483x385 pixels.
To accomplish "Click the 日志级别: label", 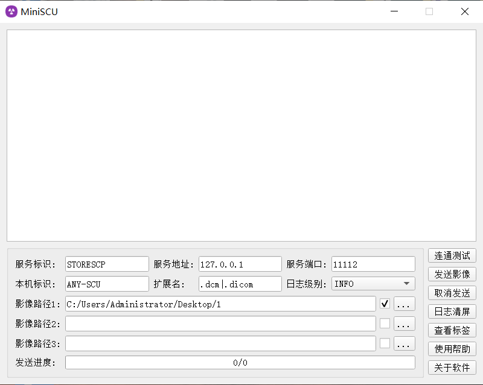I will 307,284.
